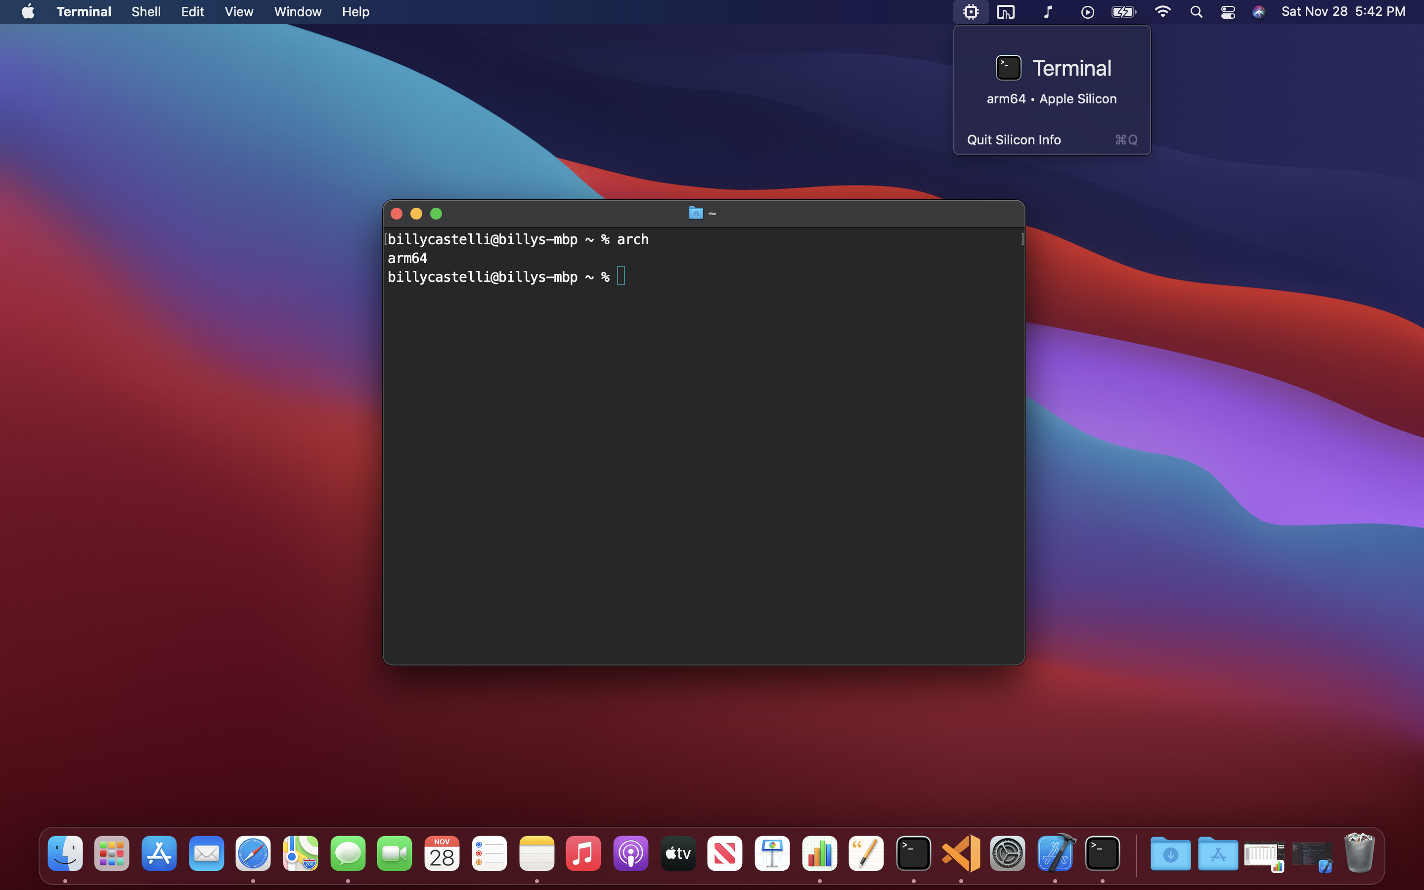1424x890 pixels.
Task: Open the Shell menu
Action: pyautogui.click(x=146, y=12)
